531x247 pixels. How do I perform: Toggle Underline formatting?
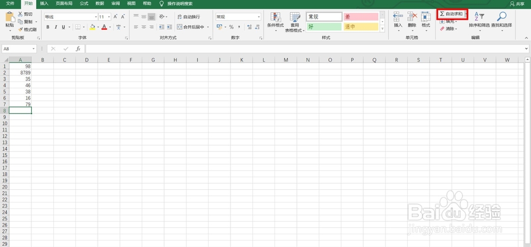coord(63,27)
